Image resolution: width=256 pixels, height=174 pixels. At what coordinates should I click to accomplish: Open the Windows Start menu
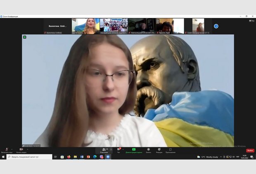pos(3,157)
